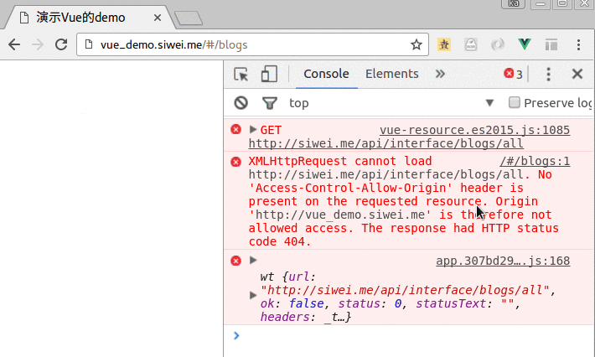This screenshot has width=595, height=357.
Task: Expand the wt object in console
Action: coord(253,295)
